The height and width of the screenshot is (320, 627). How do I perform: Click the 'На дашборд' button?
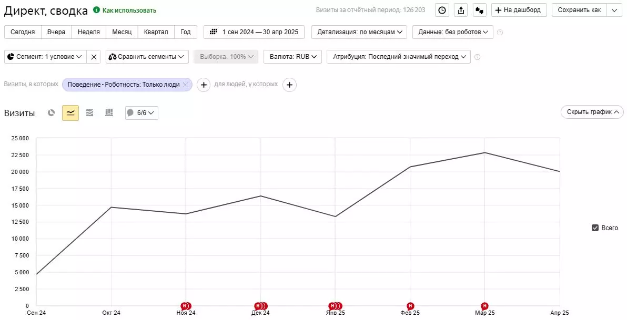[519, 10]
